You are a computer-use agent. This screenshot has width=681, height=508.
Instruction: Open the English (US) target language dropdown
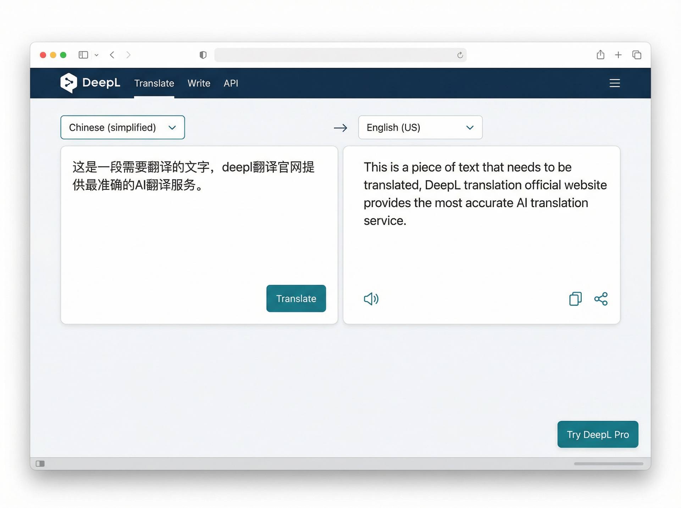[420, 127]
